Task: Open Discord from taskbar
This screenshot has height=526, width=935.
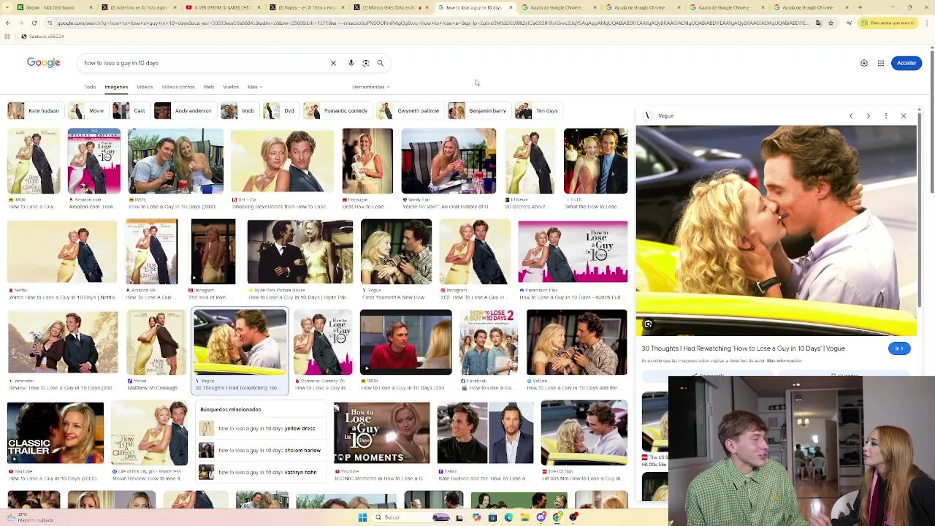Action: [541, 517]
